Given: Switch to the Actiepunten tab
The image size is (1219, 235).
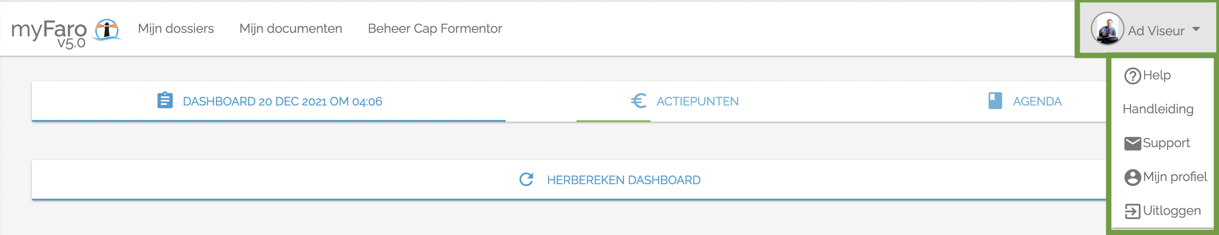Looking at the screenshot, I should click(x=685, y=101).
